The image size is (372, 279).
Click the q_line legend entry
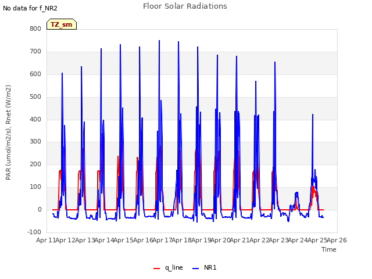point(168,267)
